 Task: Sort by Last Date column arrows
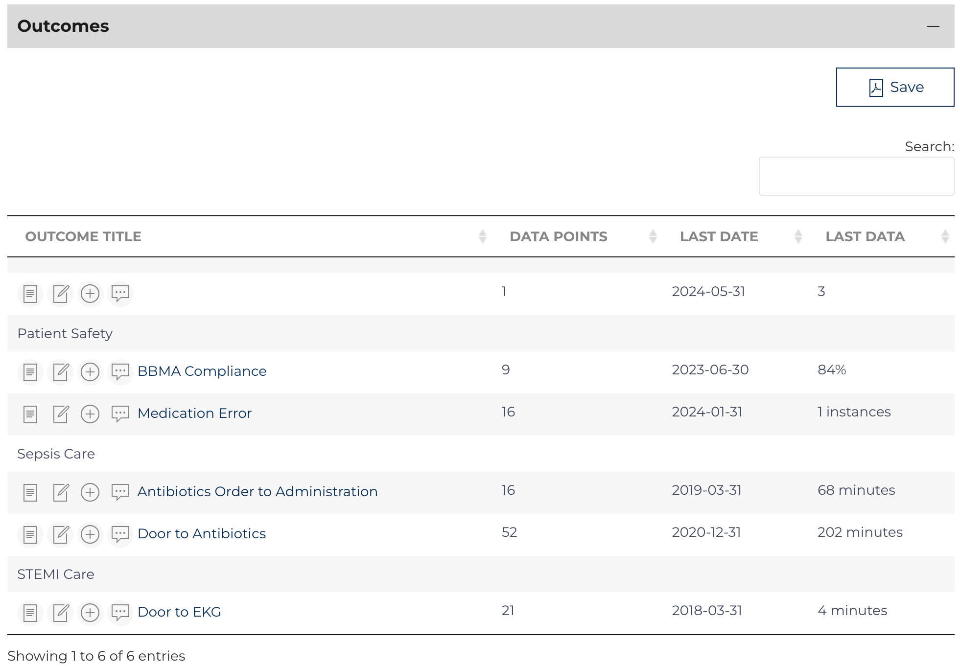798,237
